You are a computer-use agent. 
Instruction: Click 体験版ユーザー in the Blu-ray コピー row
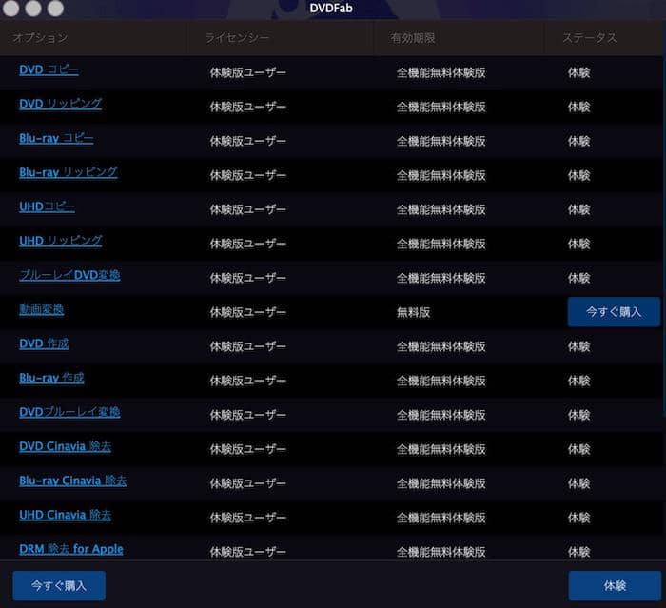coord(248,141)
